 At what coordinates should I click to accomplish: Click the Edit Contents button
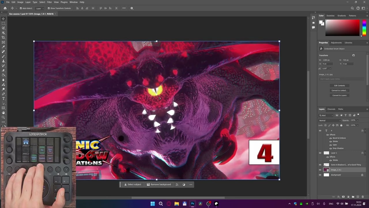339,86
